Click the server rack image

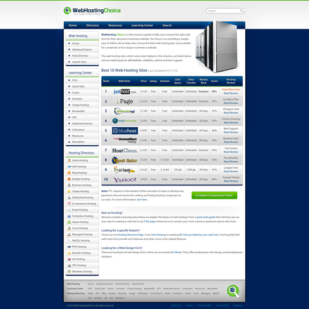218,46
